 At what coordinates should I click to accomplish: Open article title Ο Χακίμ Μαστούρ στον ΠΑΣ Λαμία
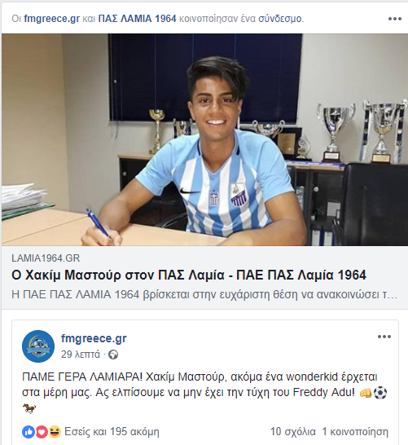(189, 275)
